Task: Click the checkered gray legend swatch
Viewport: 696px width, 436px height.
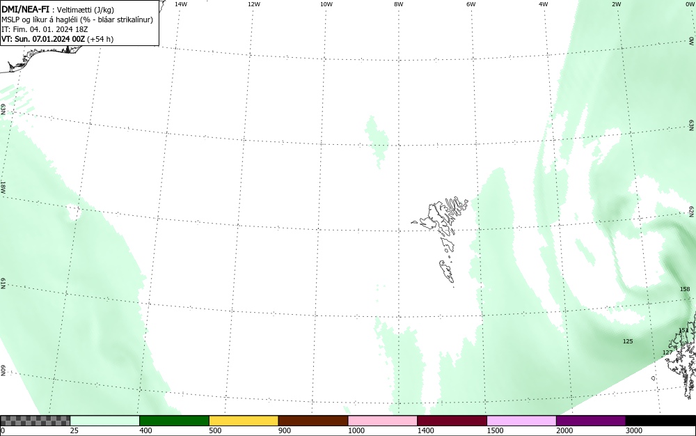Action: 35,421
